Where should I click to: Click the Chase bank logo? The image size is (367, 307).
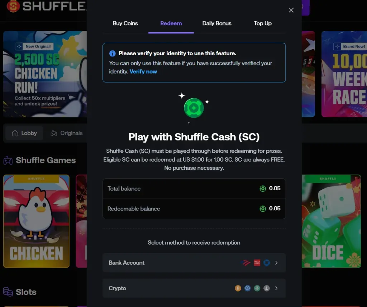(266, 262)
